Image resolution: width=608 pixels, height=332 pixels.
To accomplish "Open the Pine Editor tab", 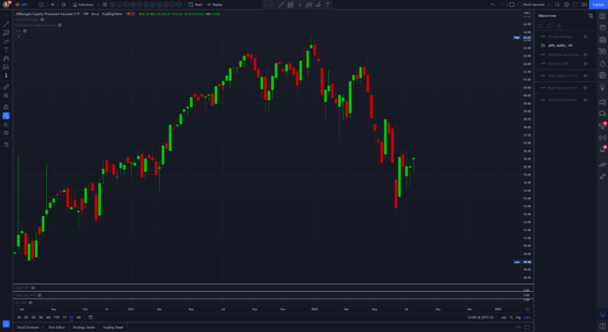I will (x=57, y=327).
